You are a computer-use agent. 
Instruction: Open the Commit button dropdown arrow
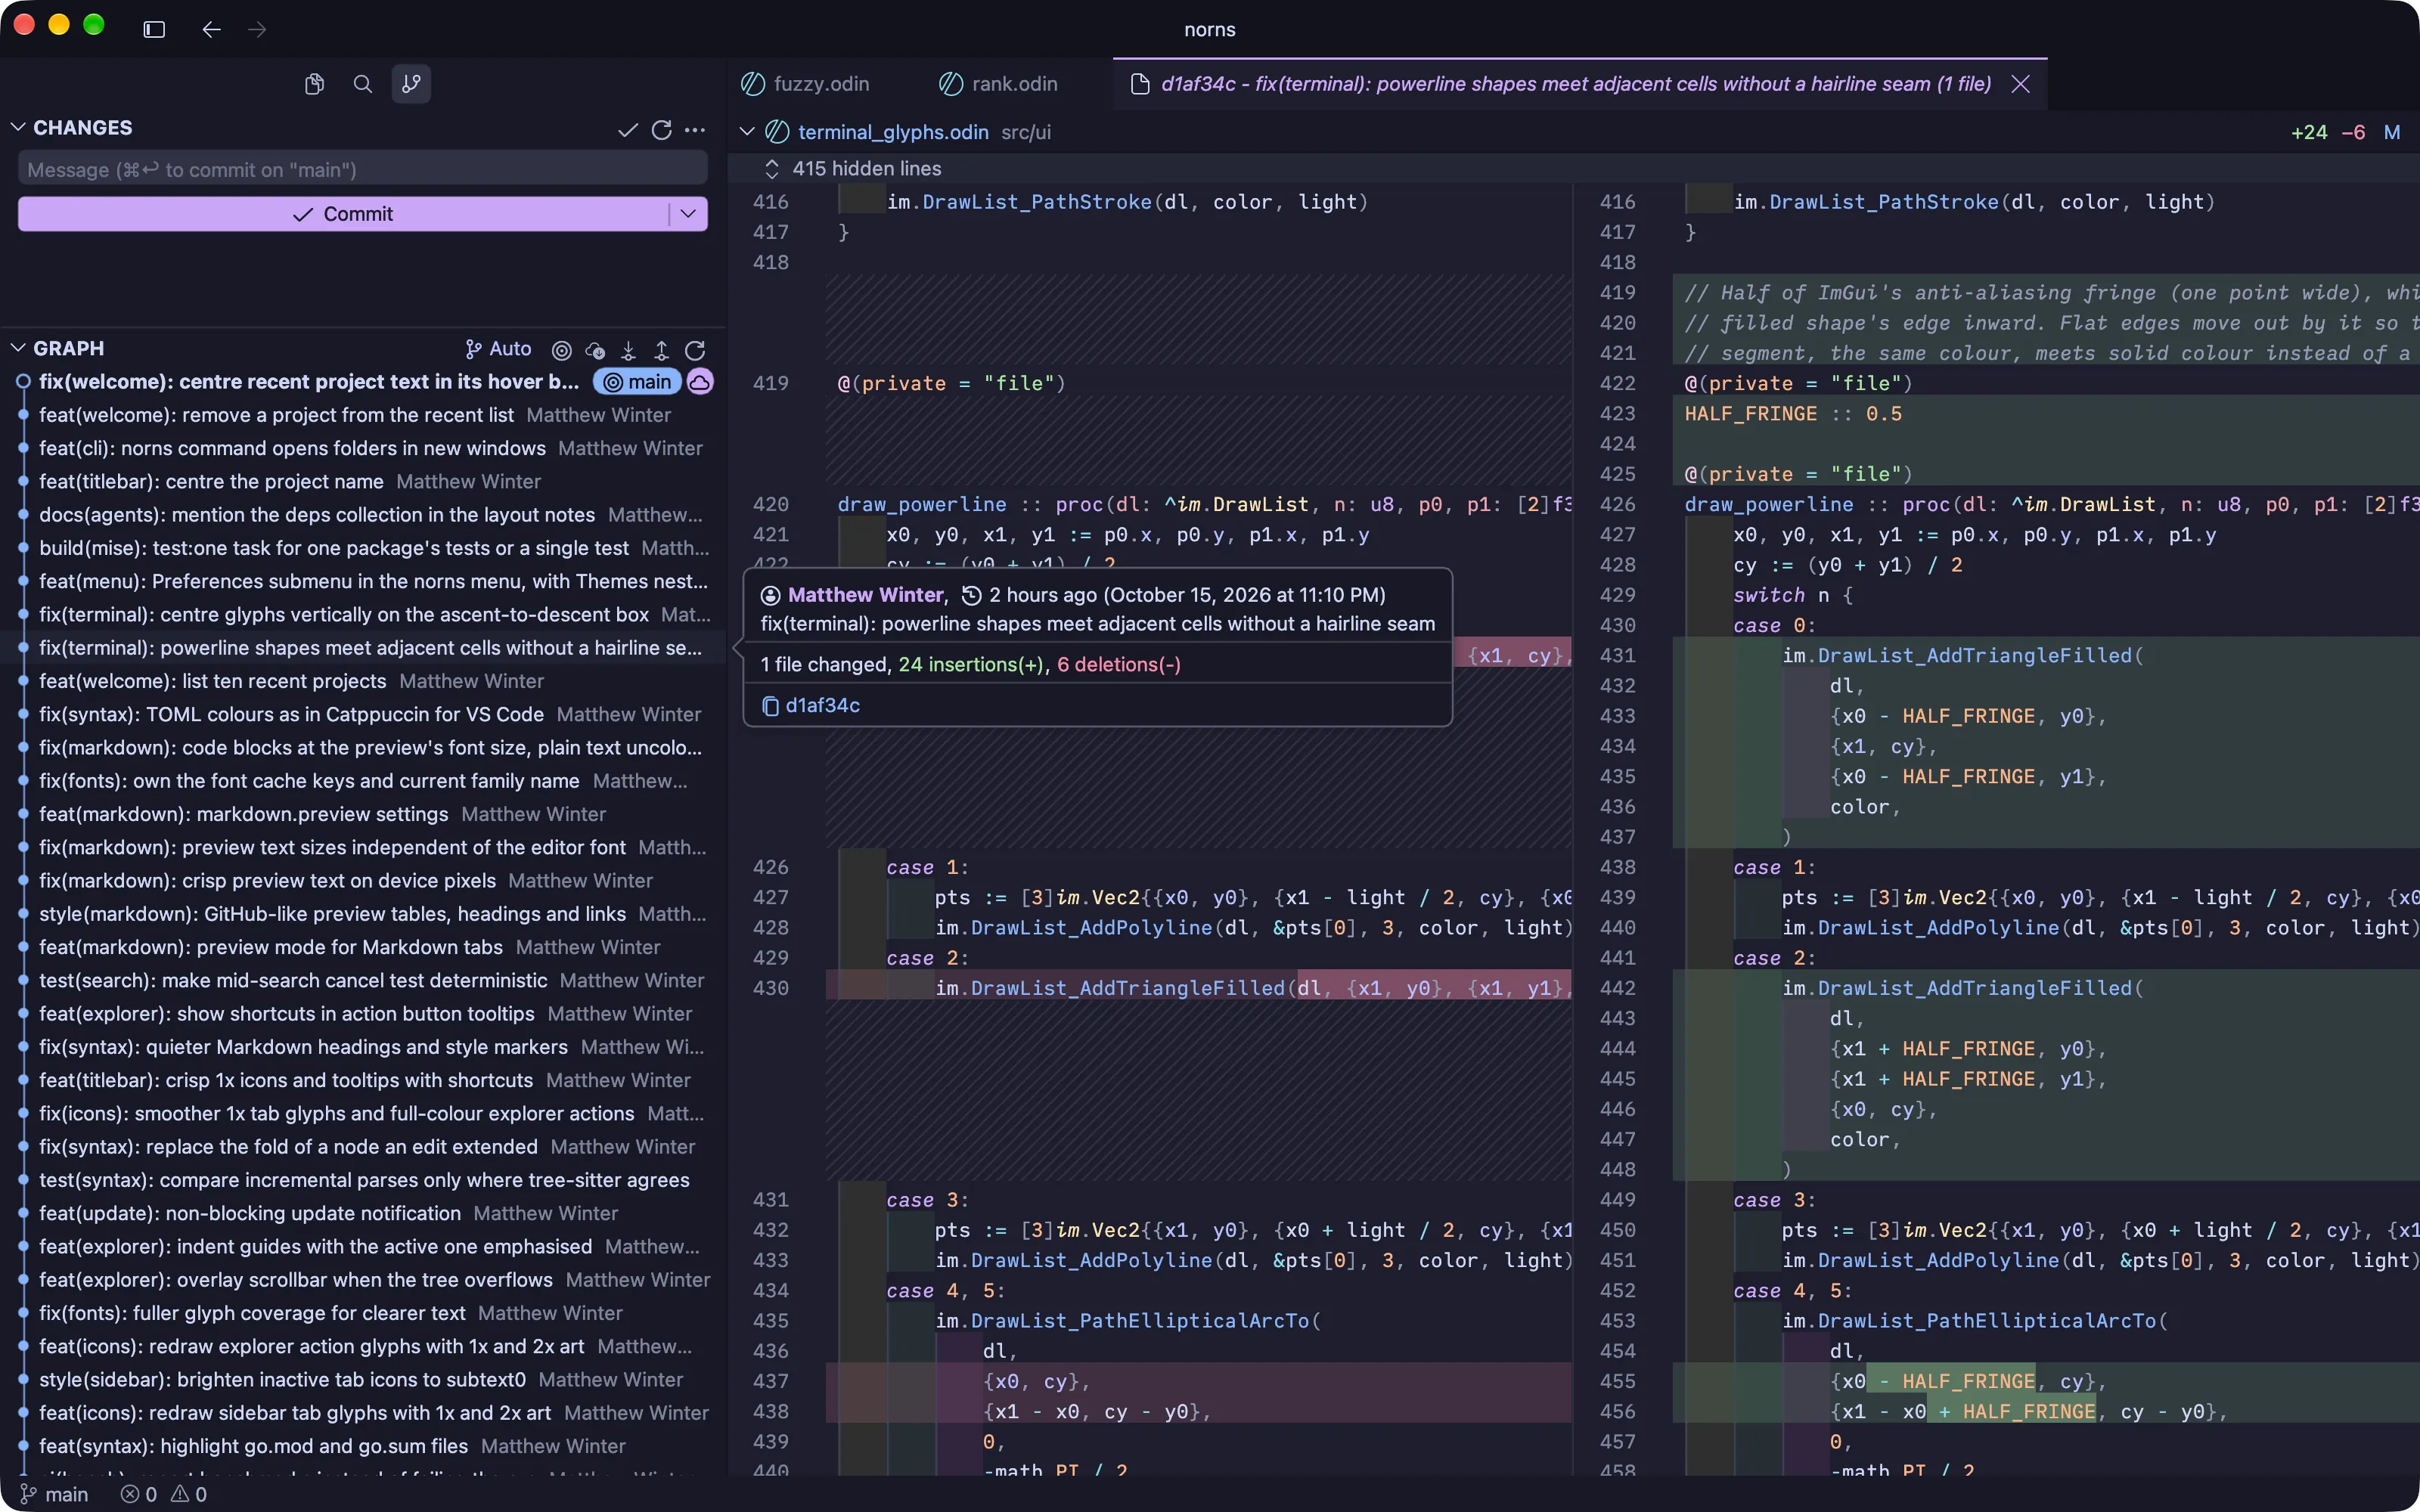tap(688, 214)
